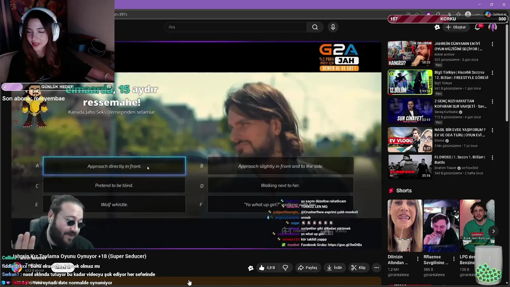Click the Shorts section logo icon

[x=391, y=191]
